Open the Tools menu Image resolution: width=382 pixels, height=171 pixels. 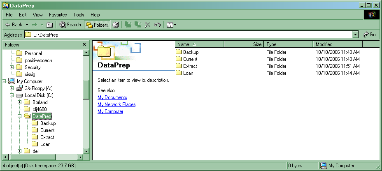[79, 15]
